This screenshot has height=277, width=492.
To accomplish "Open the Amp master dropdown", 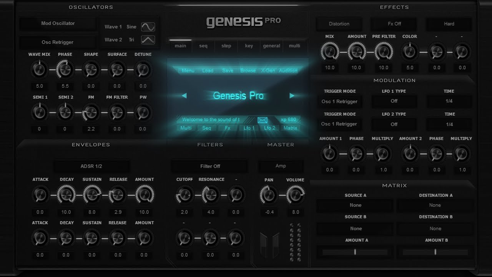I will tap(281, 166).
